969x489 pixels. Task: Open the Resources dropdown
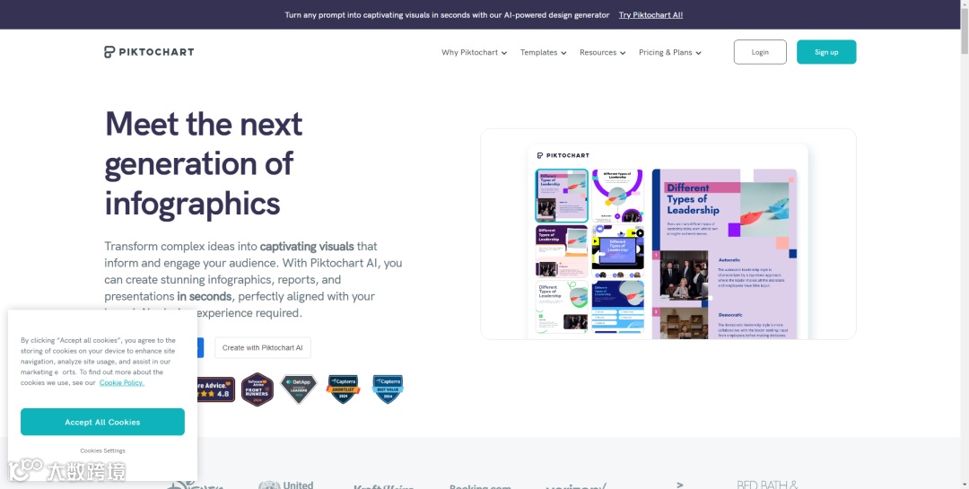tap(603, 53)
